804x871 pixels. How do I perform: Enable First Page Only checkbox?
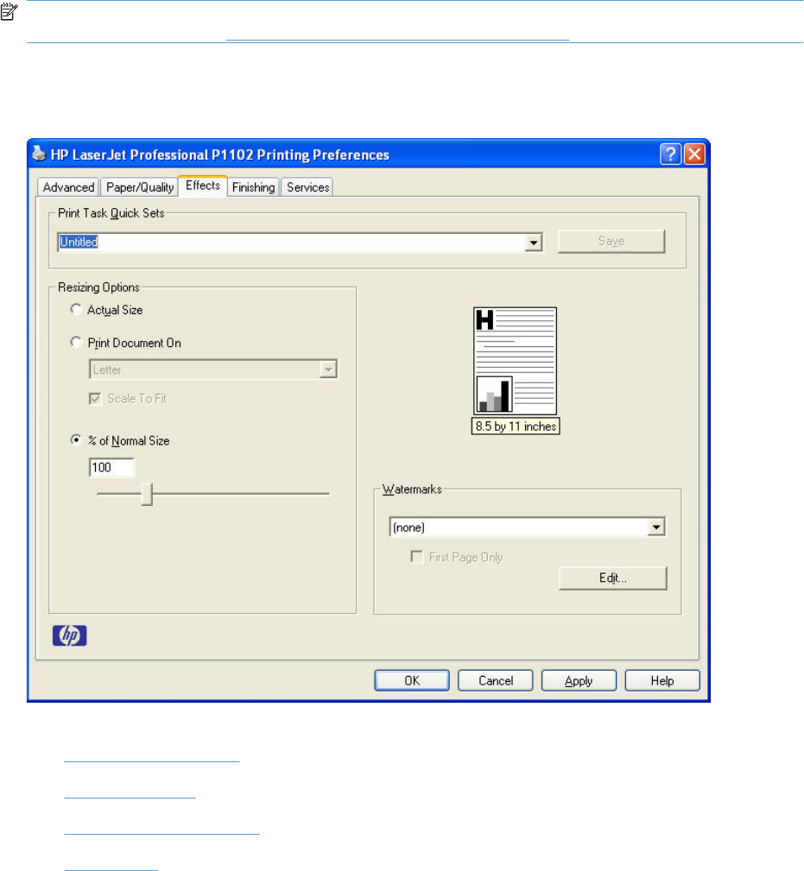tap(416, 557)
